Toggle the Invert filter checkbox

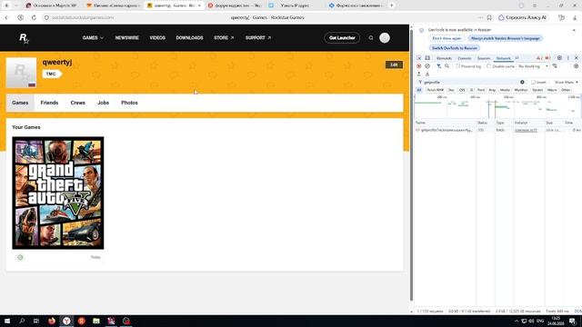[x=533, y=82]
